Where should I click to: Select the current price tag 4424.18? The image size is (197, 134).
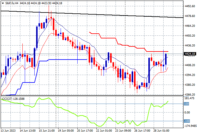click(190, 54)
